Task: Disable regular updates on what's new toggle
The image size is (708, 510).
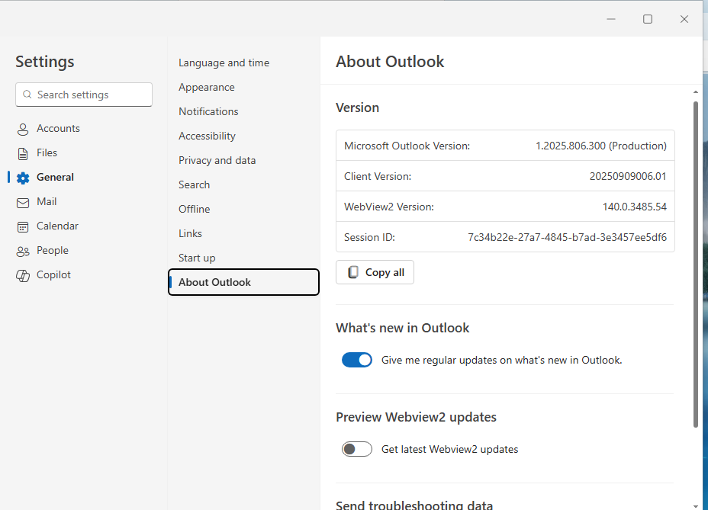Action: 357,360
